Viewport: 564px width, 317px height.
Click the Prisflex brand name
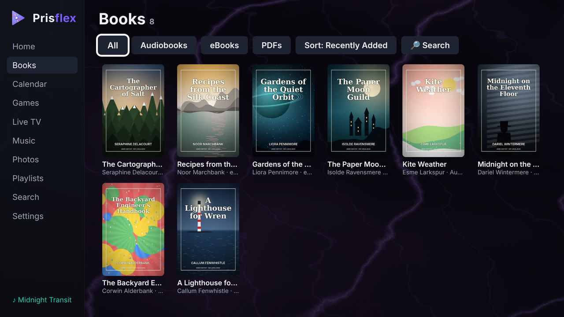click(54, 18)
